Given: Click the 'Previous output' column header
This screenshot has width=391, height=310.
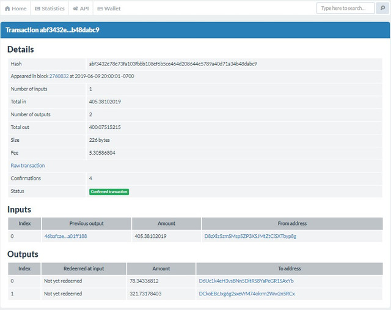Looking at the screenshot, I should coord(87,223).
